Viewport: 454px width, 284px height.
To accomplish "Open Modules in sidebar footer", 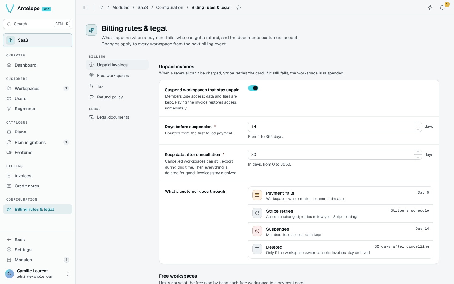I will tap(38, 260).
